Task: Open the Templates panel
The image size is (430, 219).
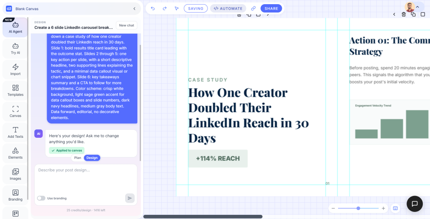Action: [x=16, y=90]
